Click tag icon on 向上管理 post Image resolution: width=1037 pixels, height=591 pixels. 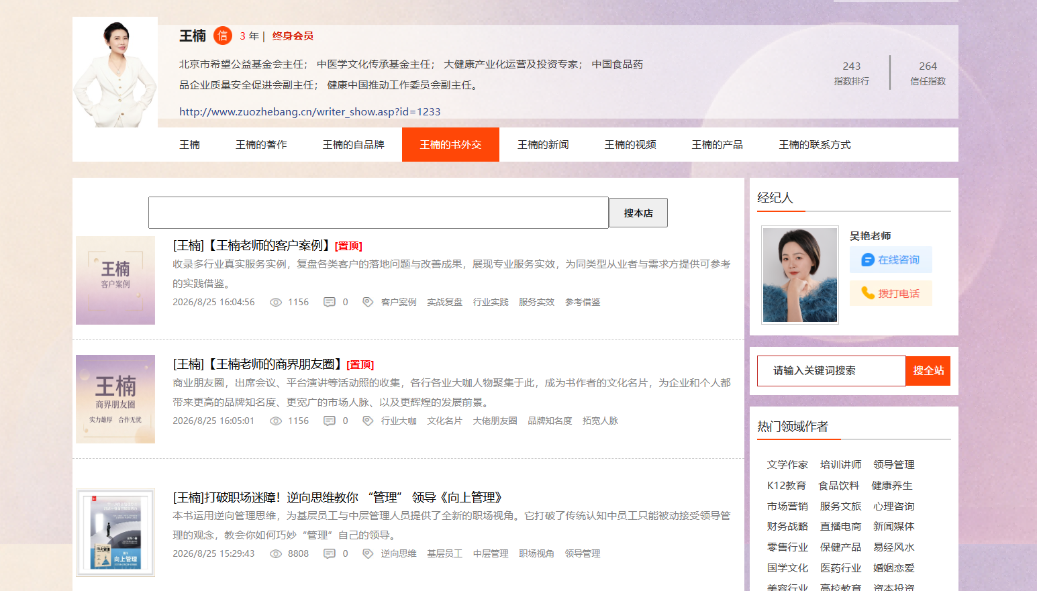pos(368,554)
